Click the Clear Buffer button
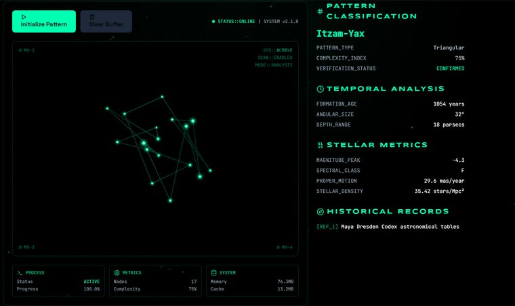The width and height of the screenshot is (515, 306). pos(106,21)
